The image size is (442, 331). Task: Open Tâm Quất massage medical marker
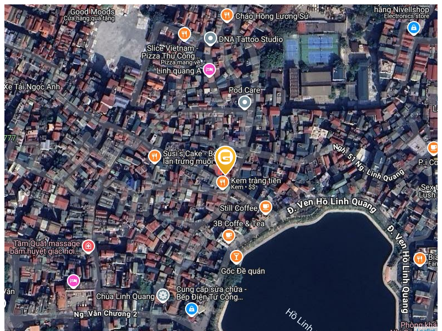(x=88, y=247)
